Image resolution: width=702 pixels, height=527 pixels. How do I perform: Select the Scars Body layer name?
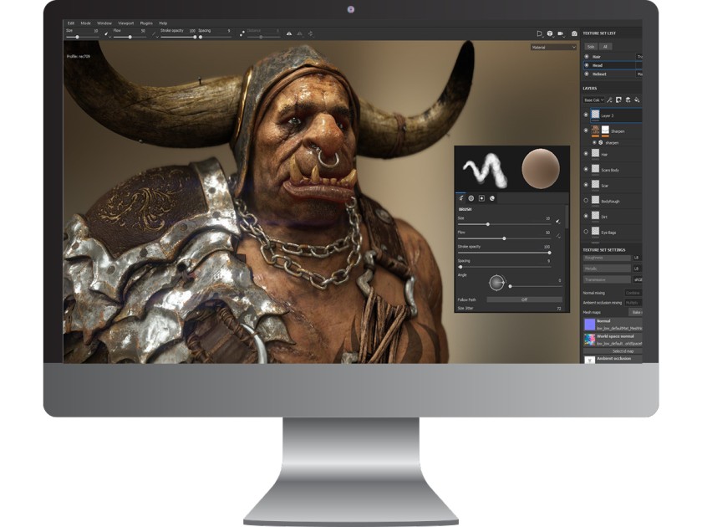pos(610,171)
